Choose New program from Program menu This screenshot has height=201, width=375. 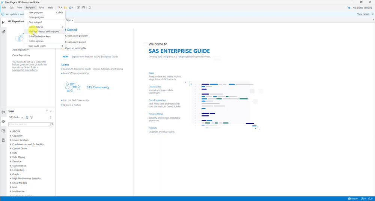click(x=45, y=12)
